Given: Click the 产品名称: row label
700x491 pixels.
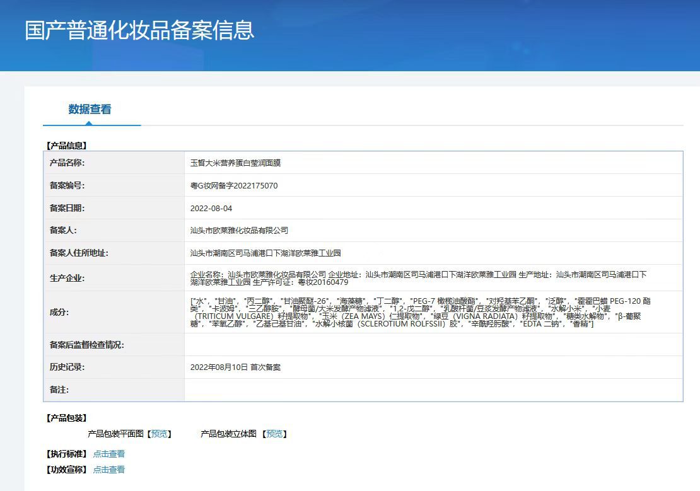Looking at the screenshot, I should pyautogui.click(x=67, y=163).
